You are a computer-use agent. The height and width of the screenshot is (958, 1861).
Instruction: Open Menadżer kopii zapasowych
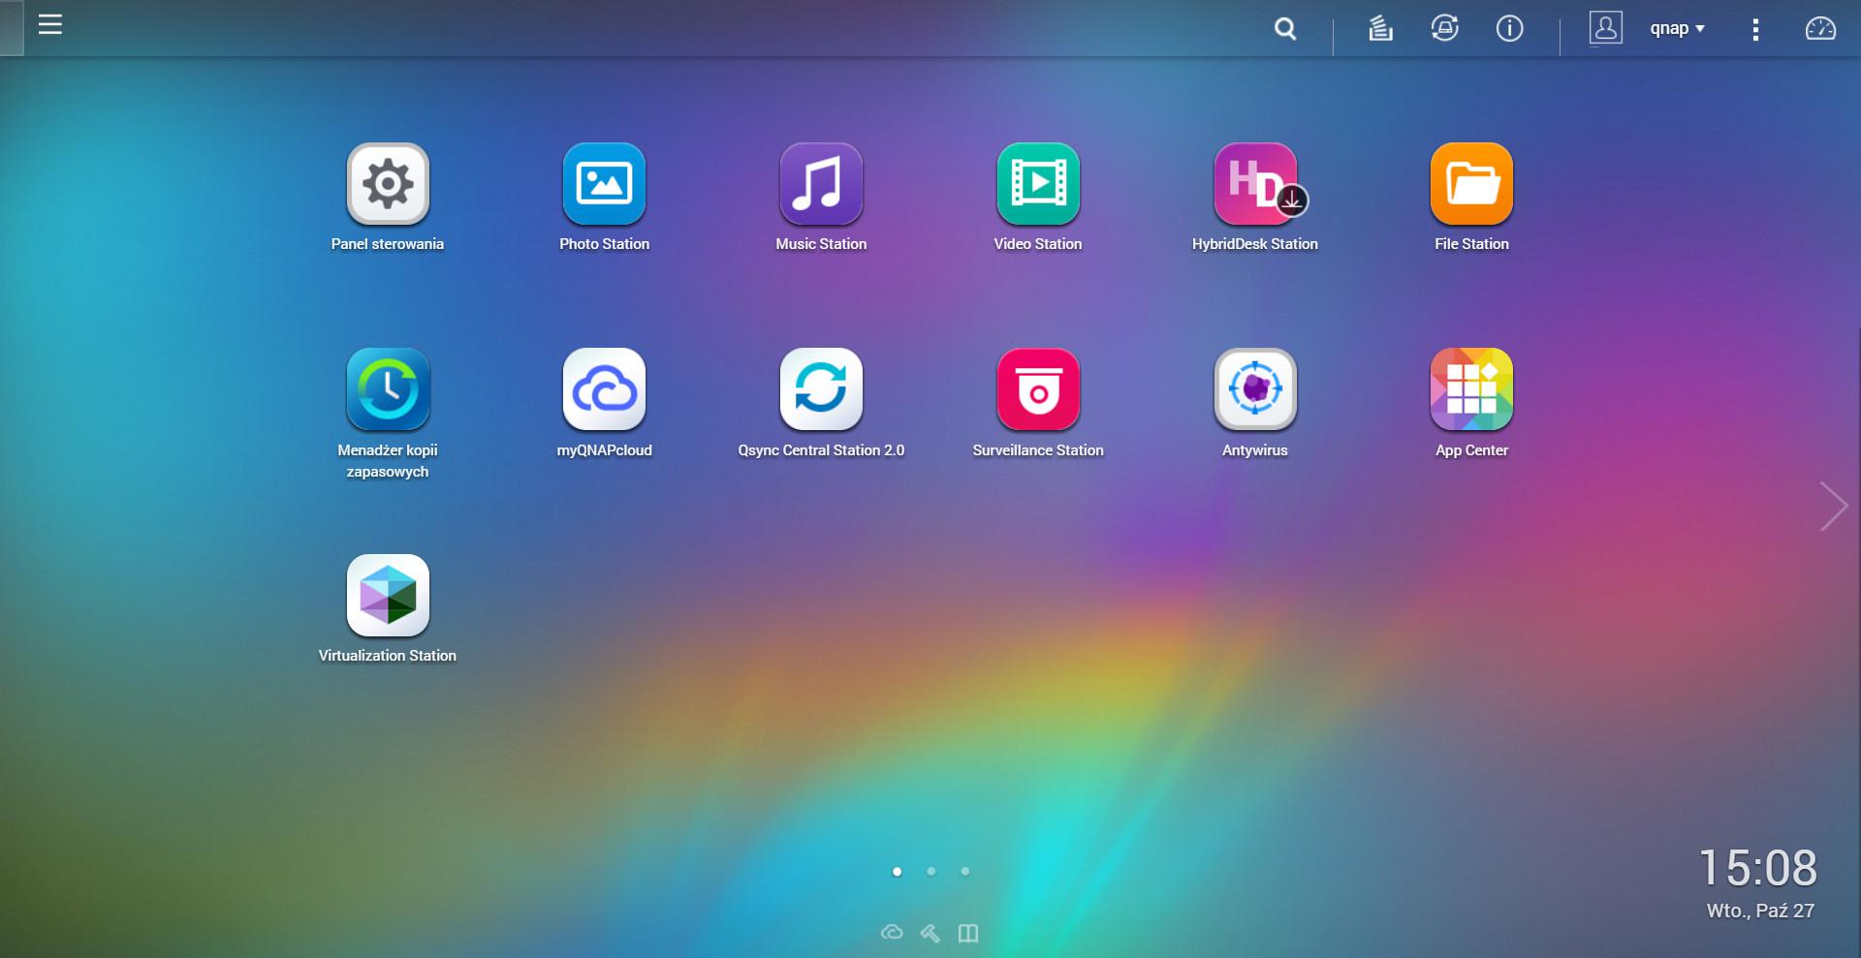(x=388, y=389)
